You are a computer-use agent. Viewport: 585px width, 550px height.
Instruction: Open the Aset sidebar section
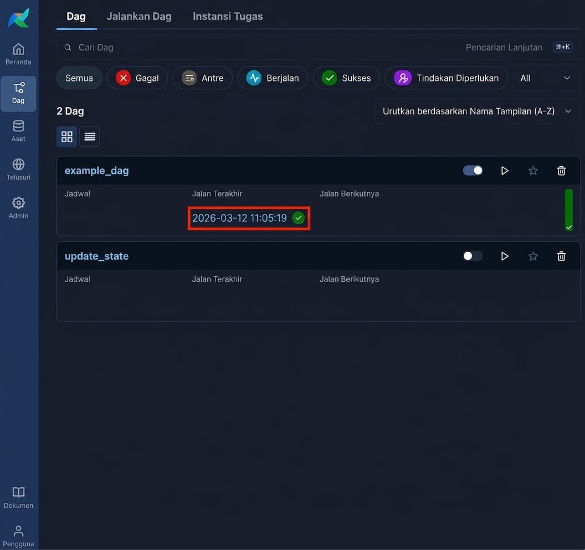(x=18, y=131)
